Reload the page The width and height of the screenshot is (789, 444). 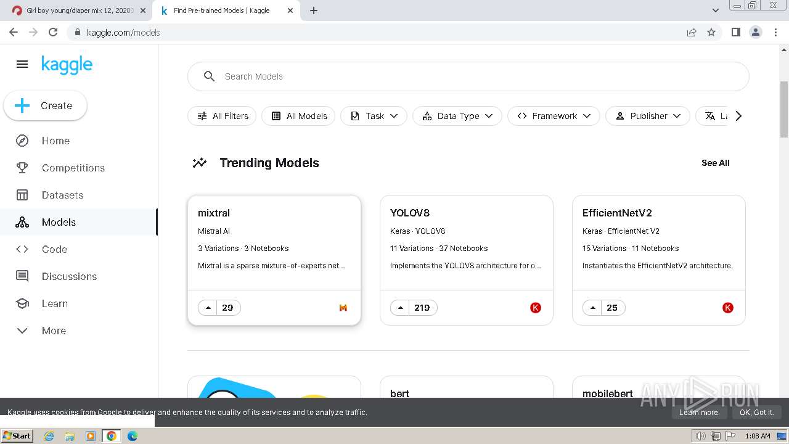53,32
